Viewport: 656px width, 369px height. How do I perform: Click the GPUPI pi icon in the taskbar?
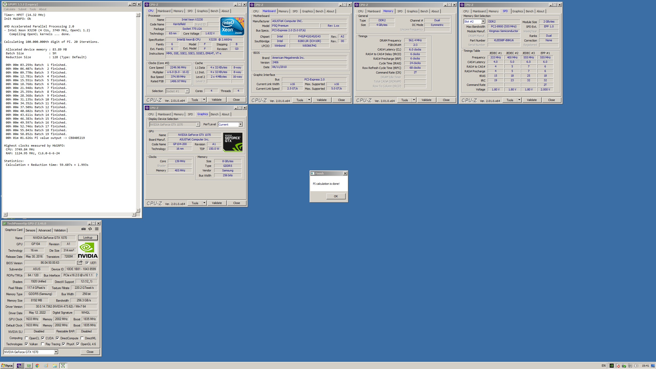tap(63, 366)
